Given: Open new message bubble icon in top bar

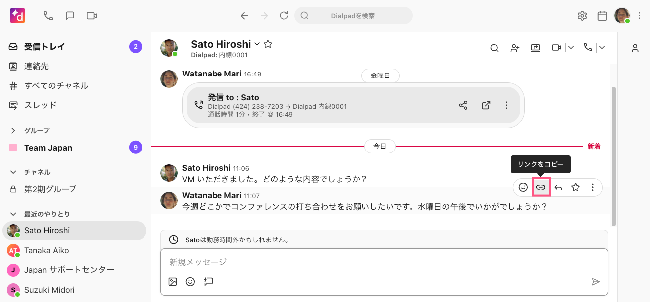Looking at the screenshot, I should (x=70, y=16).
